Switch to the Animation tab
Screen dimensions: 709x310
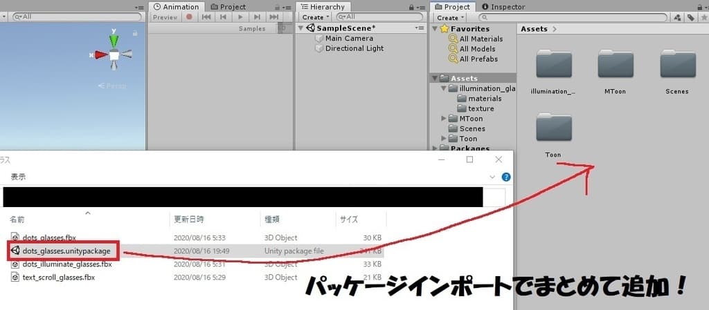[x=177, y=7]
